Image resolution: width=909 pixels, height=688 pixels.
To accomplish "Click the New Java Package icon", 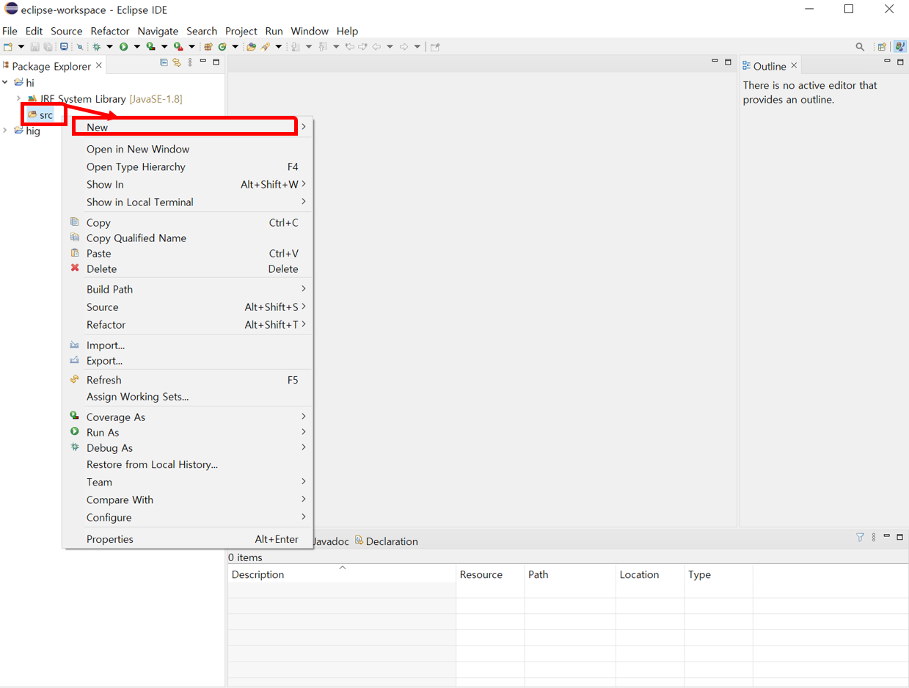I will (208, 46).
